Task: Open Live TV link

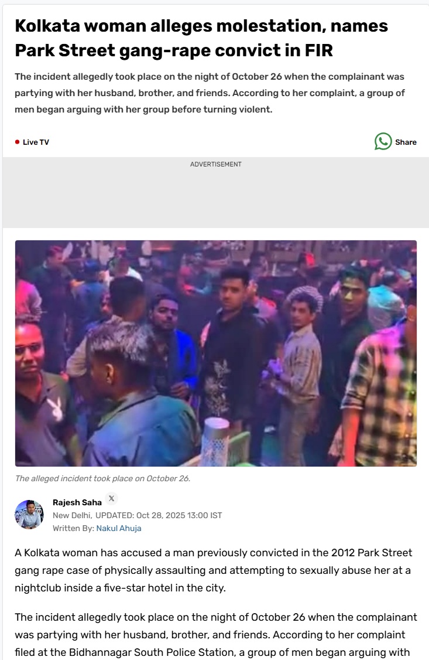Action: [x=36, y=142]
